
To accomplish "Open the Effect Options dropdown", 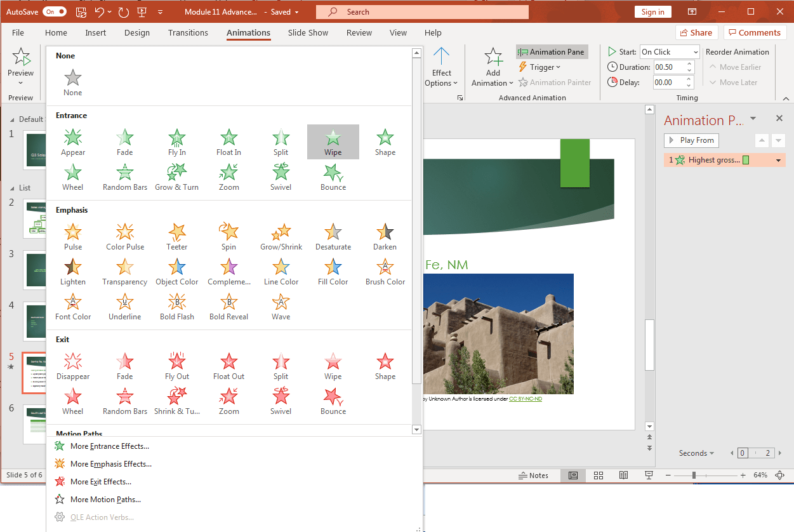I will [x=441, y=67].
